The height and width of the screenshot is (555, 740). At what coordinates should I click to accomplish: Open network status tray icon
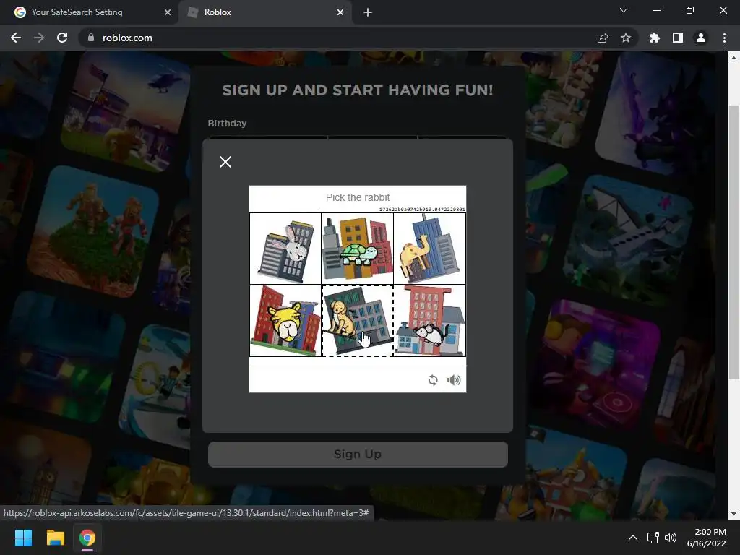653,538
